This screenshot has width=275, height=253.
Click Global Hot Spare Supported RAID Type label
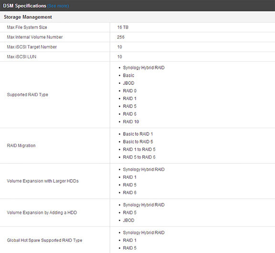point(44,240)
